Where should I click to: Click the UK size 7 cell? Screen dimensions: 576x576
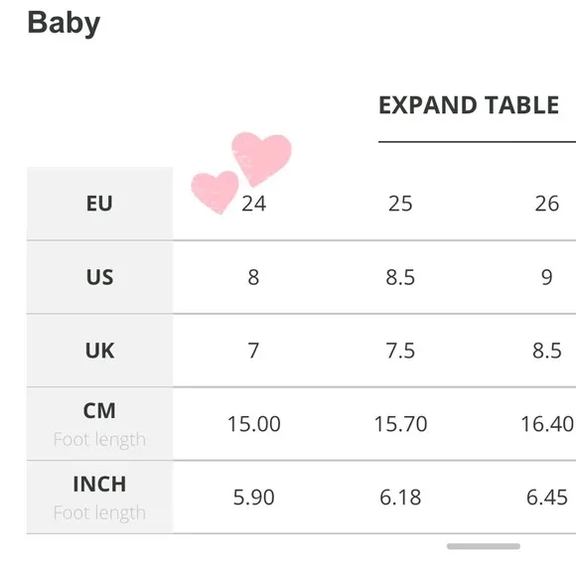[253, 351]
